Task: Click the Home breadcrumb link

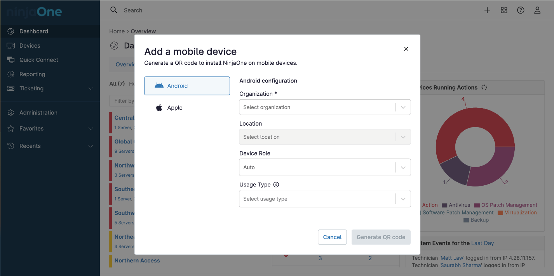Action: [117, 31]
